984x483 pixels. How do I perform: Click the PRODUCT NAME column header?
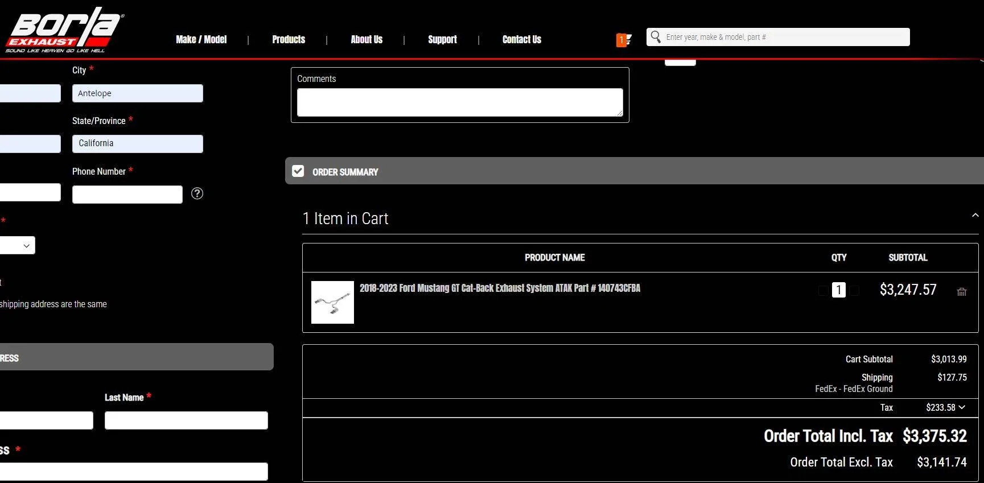(555, 258)
